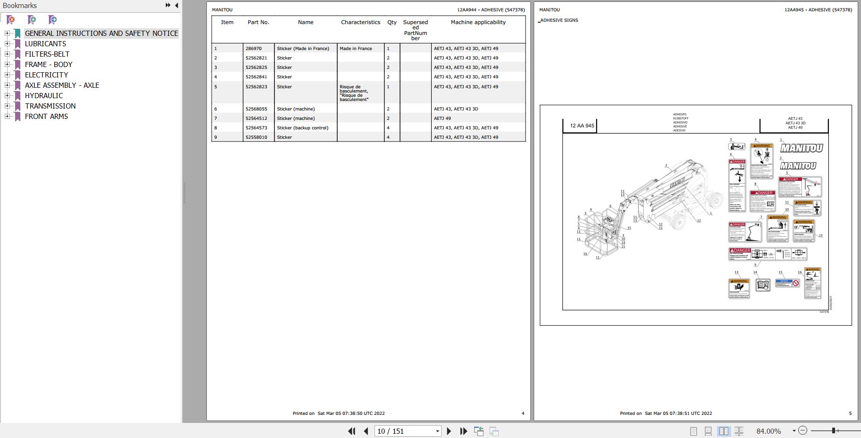Click the delete bookmark icon

click(10, 20)
